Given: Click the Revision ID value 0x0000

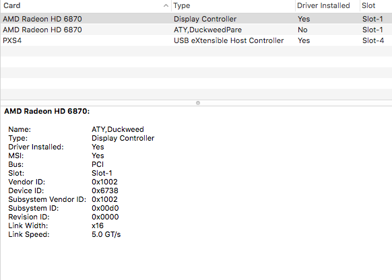Looking at the screenshot, I should pyautogui.click(x=105, y=217).
